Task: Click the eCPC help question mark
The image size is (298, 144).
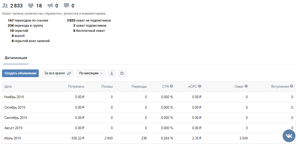Action: point(199,86)
